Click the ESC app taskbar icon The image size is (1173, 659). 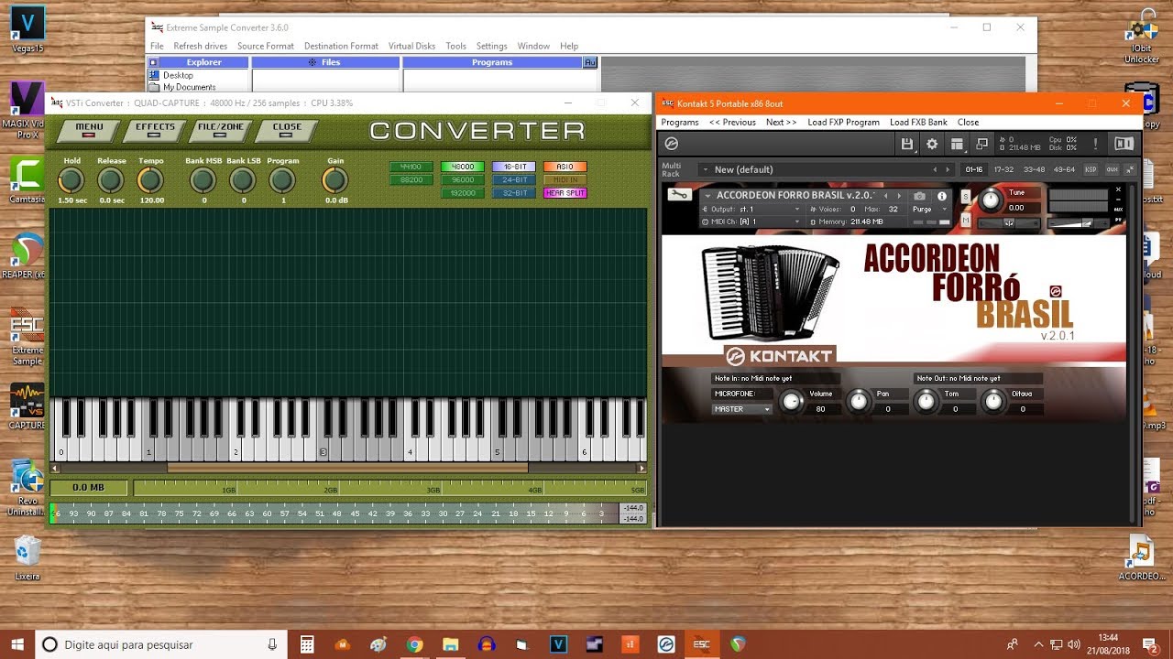pos(701,644)
